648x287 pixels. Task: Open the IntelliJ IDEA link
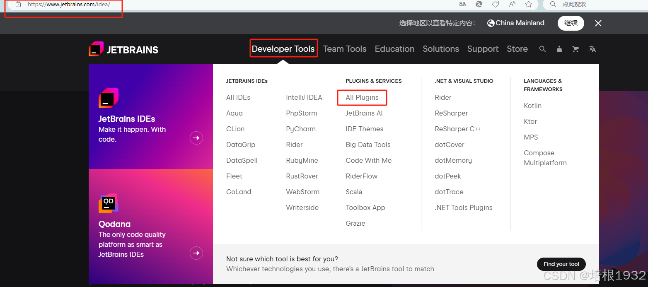coord(304,98)
